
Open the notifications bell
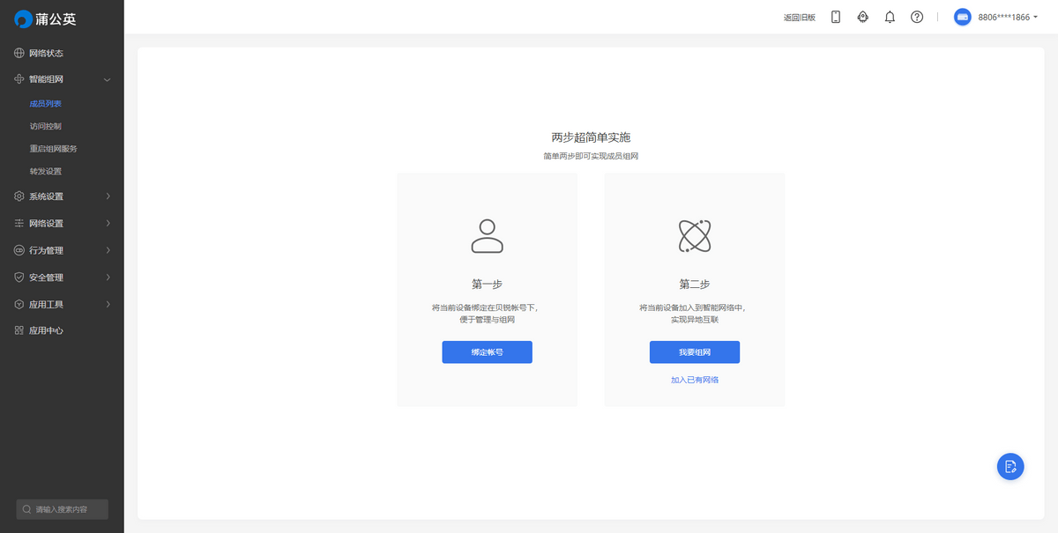click(x=890, y=17)
